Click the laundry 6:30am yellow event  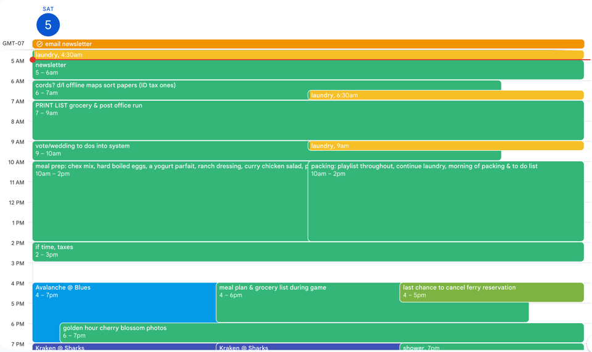[444, 95]
